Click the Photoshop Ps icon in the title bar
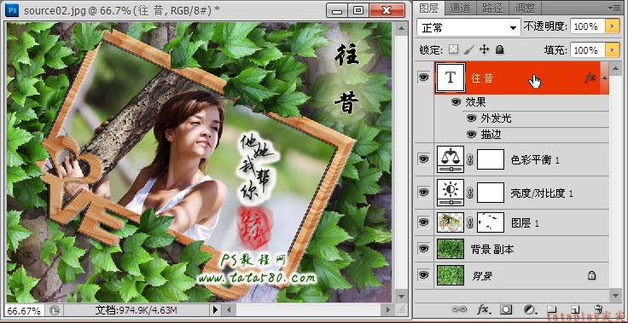Viewport: 628px width, 323px height. (x=12, y=9)
